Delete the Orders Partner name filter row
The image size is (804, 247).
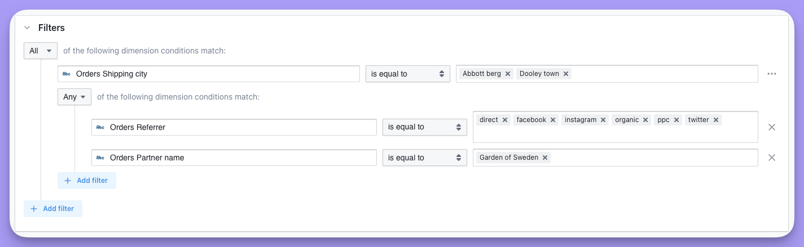[772, 158]
